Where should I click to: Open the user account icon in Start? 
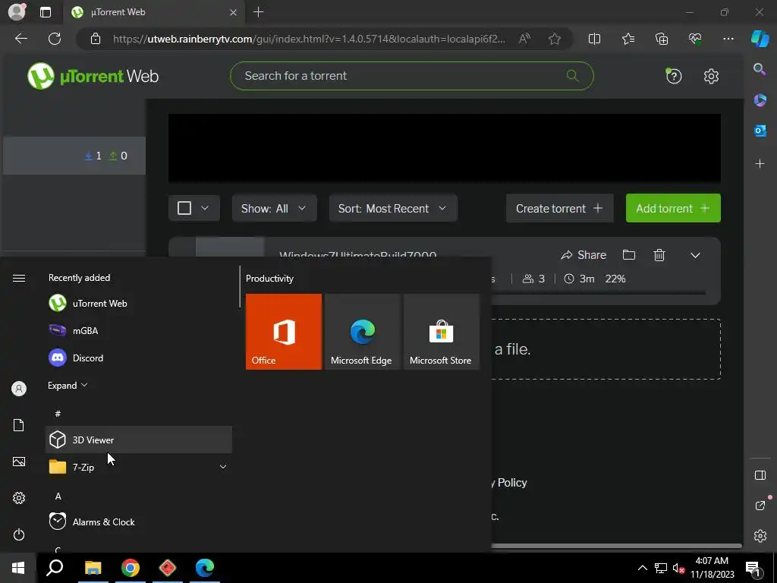tap(19, 389)
